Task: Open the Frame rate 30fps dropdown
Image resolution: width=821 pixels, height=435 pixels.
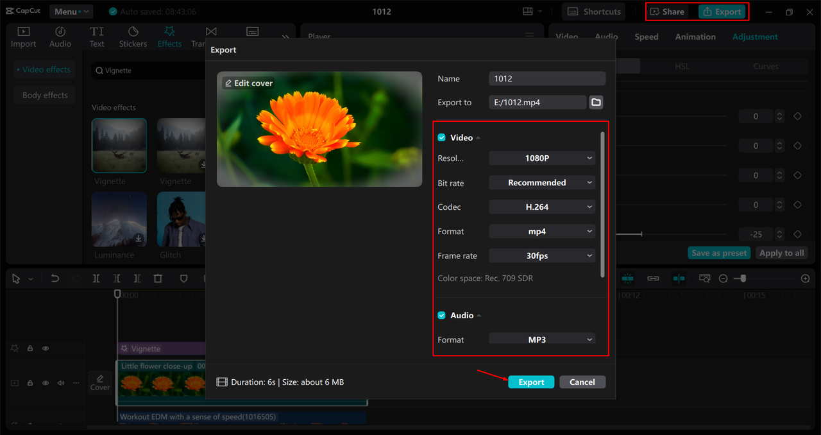Action: (542, 255)
